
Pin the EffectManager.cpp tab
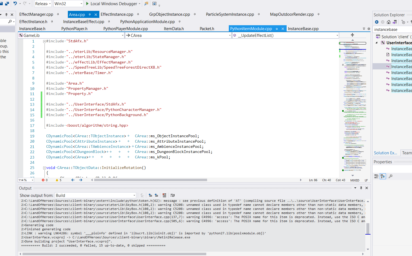click(58, 14)
